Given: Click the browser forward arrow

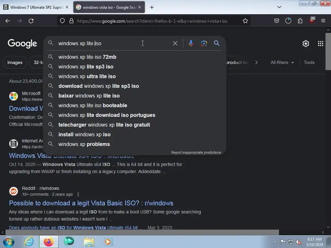Looking at the screenshot, I should (19, 21).
